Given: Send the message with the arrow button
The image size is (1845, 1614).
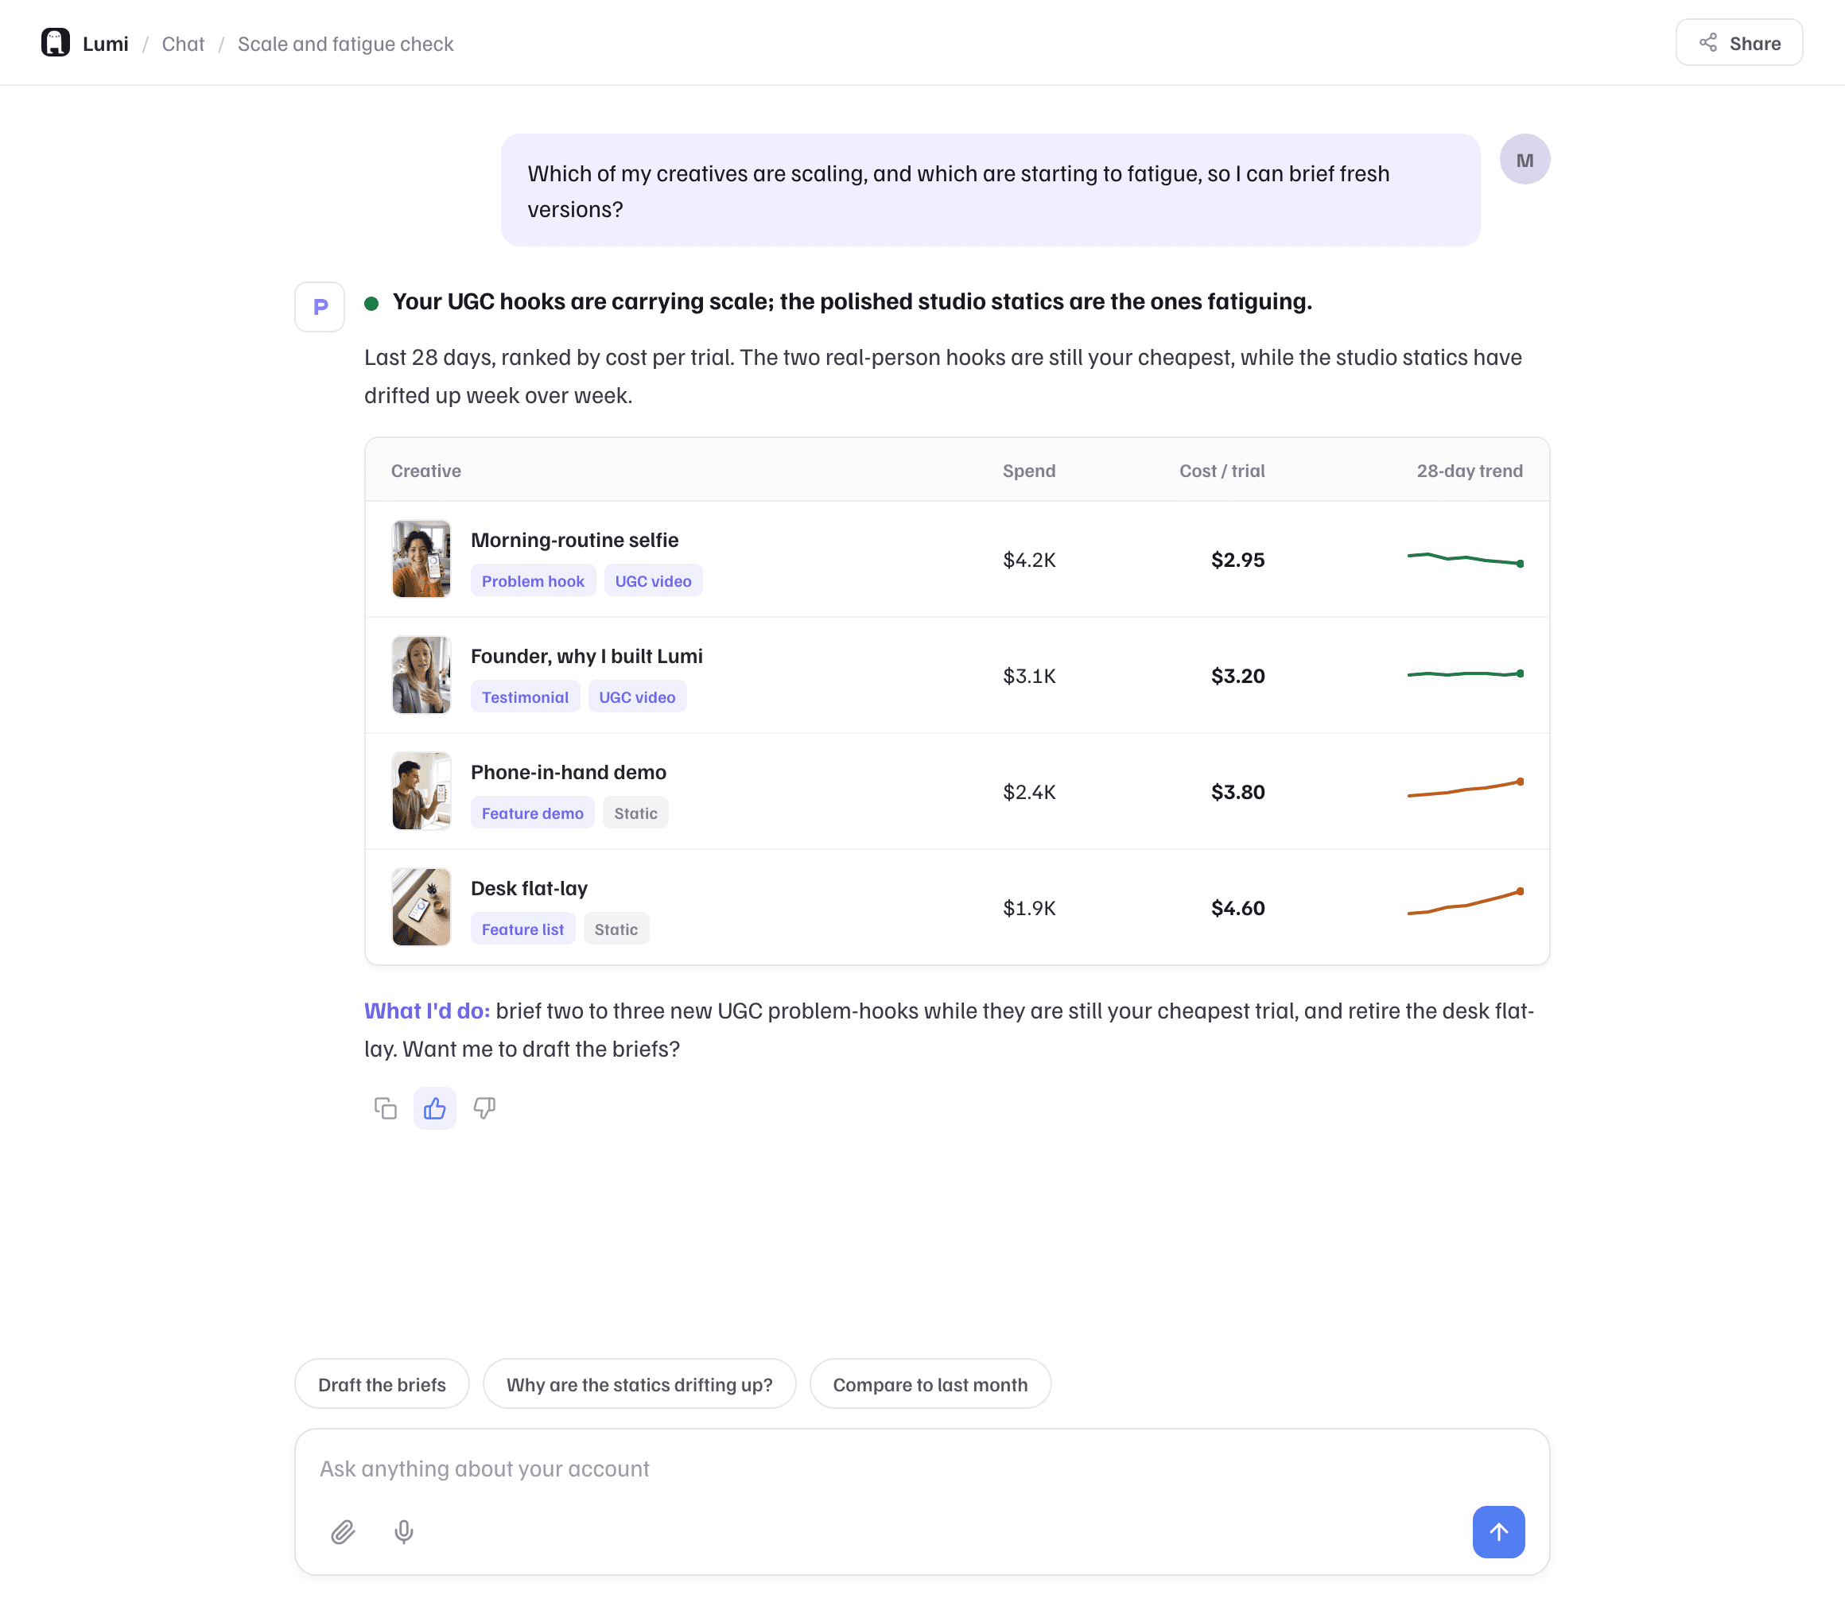Looking at the screenshot, I should click(1498, 1531).
